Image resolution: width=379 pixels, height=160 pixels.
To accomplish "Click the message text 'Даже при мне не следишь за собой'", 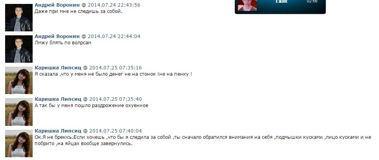I will coord(79,11).
